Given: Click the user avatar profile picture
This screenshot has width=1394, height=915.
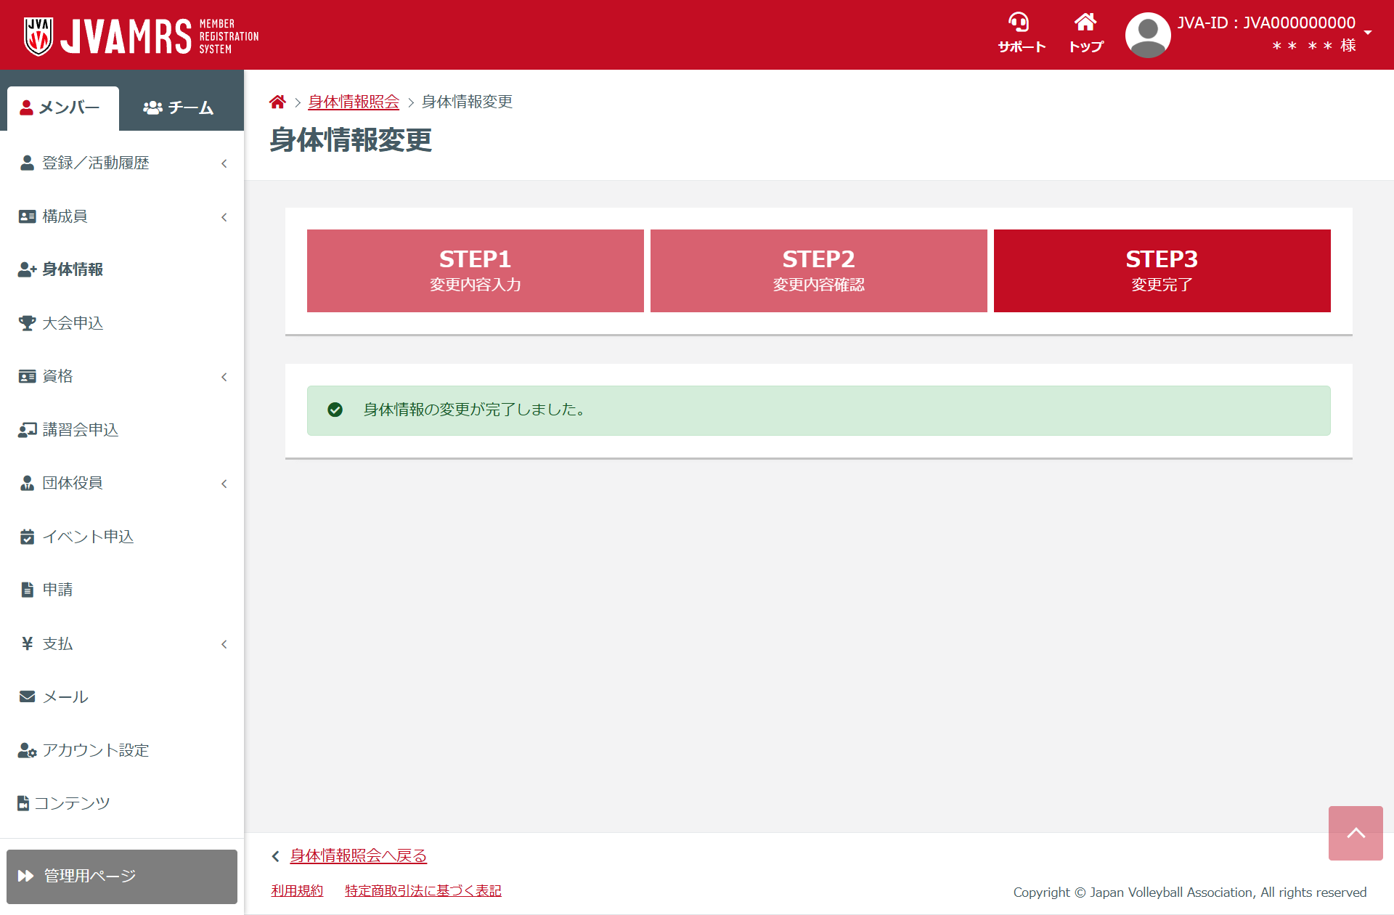Looking at the screenshot, I should (x=1147, y=35).
